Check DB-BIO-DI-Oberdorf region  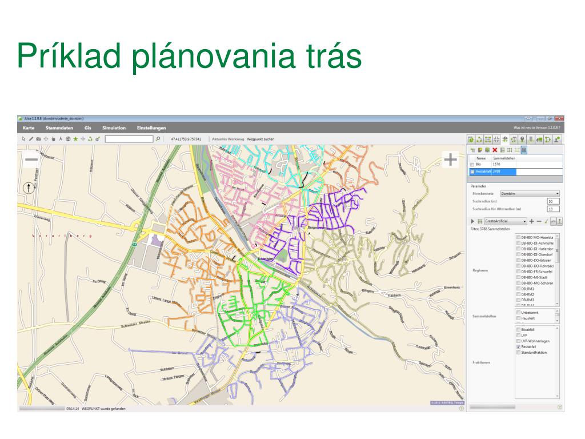coord(518,254)
